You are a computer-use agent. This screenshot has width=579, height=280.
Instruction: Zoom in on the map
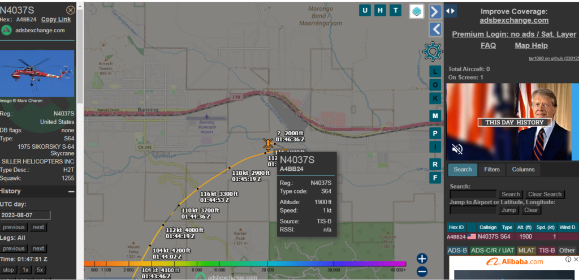coord(422,258)
